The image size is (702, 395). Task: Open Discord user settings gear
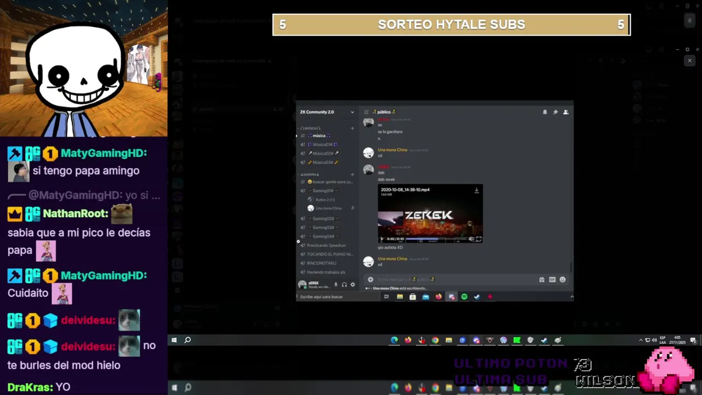click(353, 285)
